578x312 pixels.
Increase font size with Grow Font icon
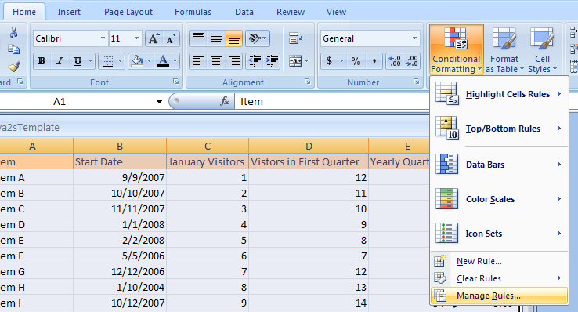click(x=154, y=38)
